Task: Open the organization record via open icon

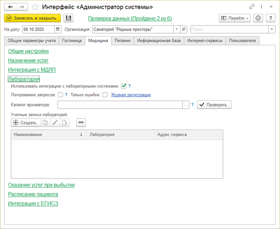Action: tap(184, 29)
